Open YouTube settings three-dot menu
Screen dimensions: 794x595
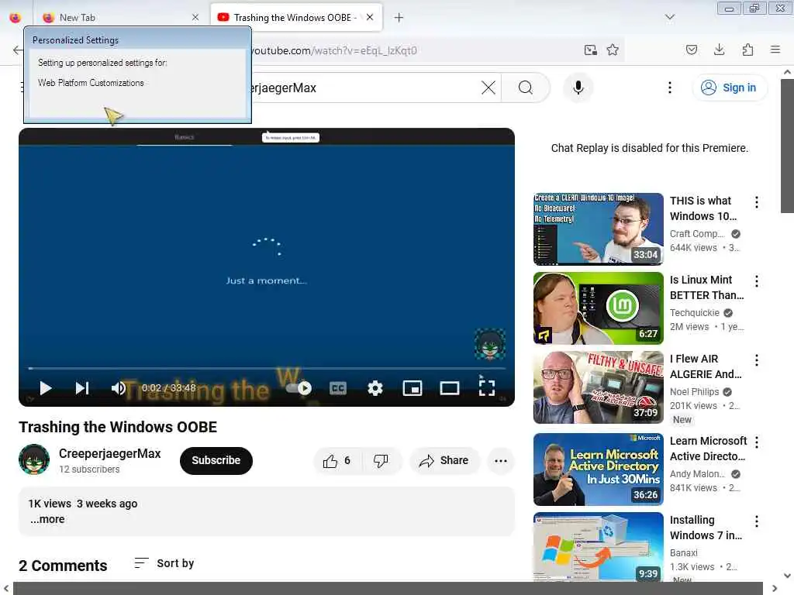669,88
